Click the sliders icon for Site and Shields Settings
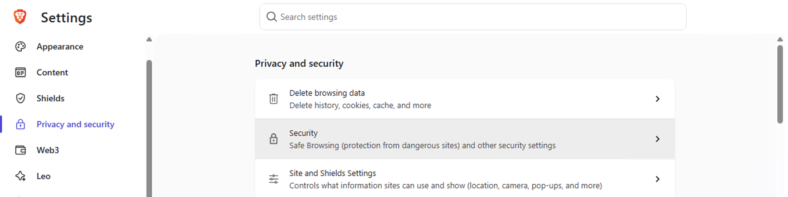The width and height of the screenshot is (788, 197). click(273, 179)
